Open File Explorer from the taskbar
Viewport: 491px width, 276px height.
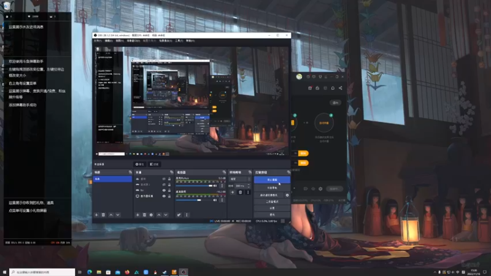[99, 272]
